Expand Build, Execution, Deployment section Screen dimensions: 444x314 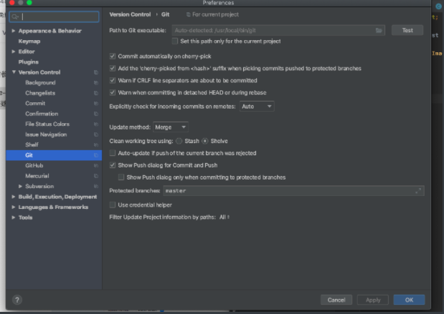point(14,197)
